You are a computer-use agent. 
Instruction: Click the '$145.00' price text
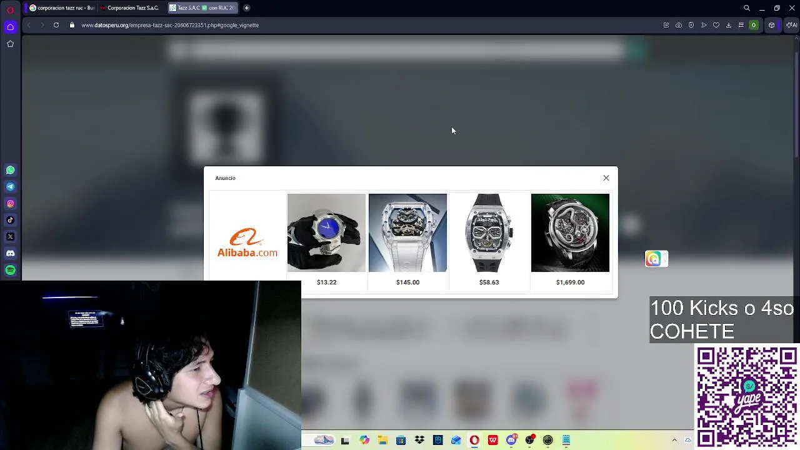(x=407, y=282)
